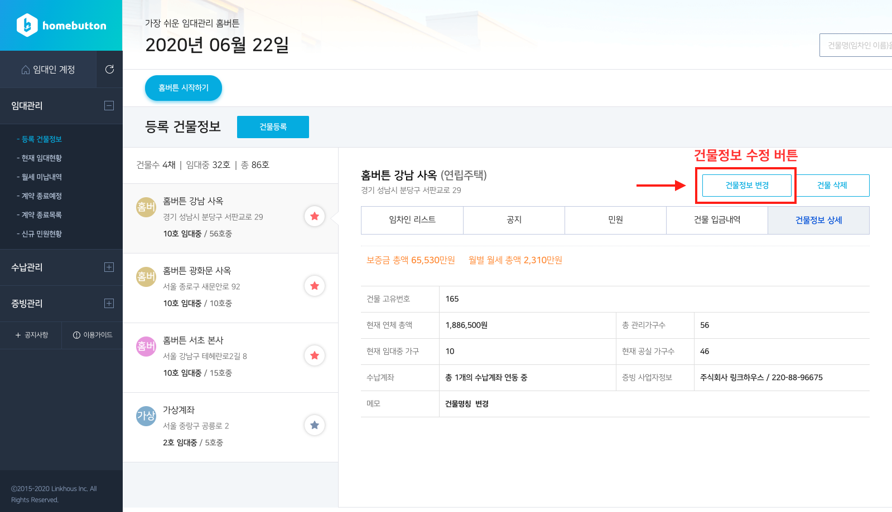This screenshot has height=512, width=892.
Task: Switch to 공지 tab
Action: pos(514,220)
